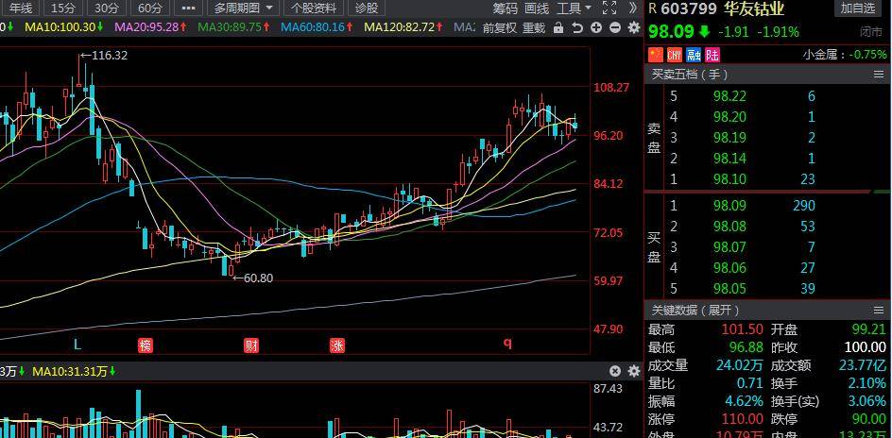Image resolution: width=892 pixels, height=438 pixels.
Task: Click the MA30:89.75 indicator label
Action: 233,26
